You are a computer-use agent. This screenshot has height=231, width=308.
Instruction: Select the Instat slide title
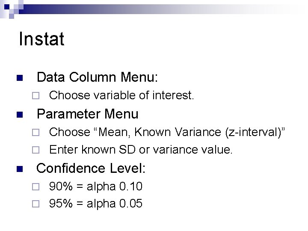[x=42, y=39]
